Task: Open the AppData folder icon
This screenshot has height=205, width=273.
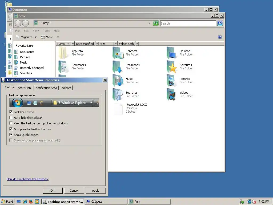Action: tap(63, 53)
